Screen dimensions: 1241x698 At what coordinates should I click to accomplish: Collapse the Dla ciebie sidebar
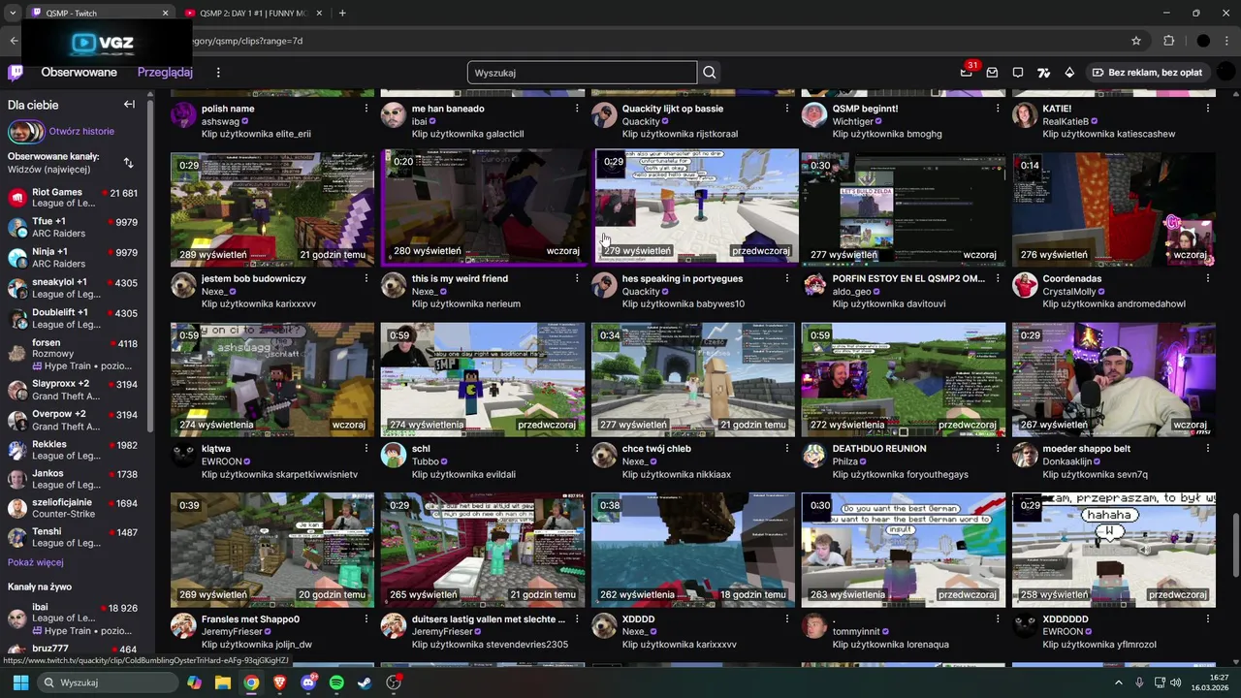(x=129, y=105)
